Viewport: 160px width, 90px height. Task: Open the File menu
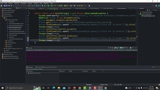pos(2,3)
